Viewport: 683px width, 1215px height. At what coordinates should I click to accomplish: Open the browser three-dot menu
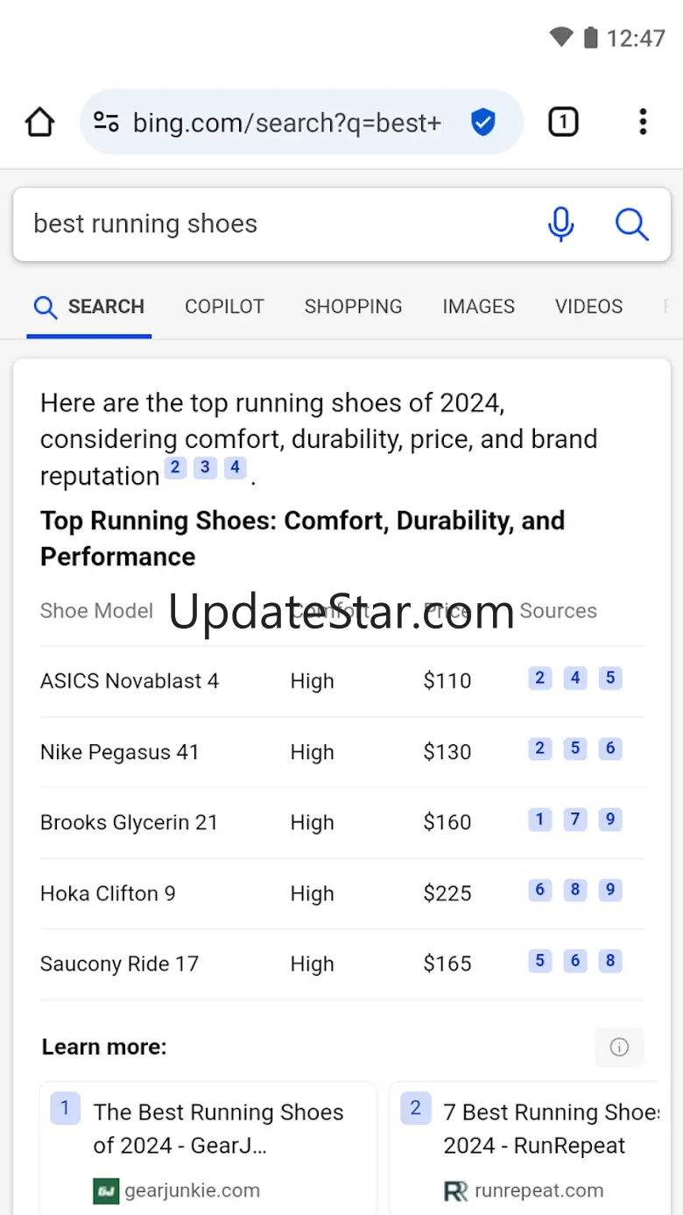[643, 122]
